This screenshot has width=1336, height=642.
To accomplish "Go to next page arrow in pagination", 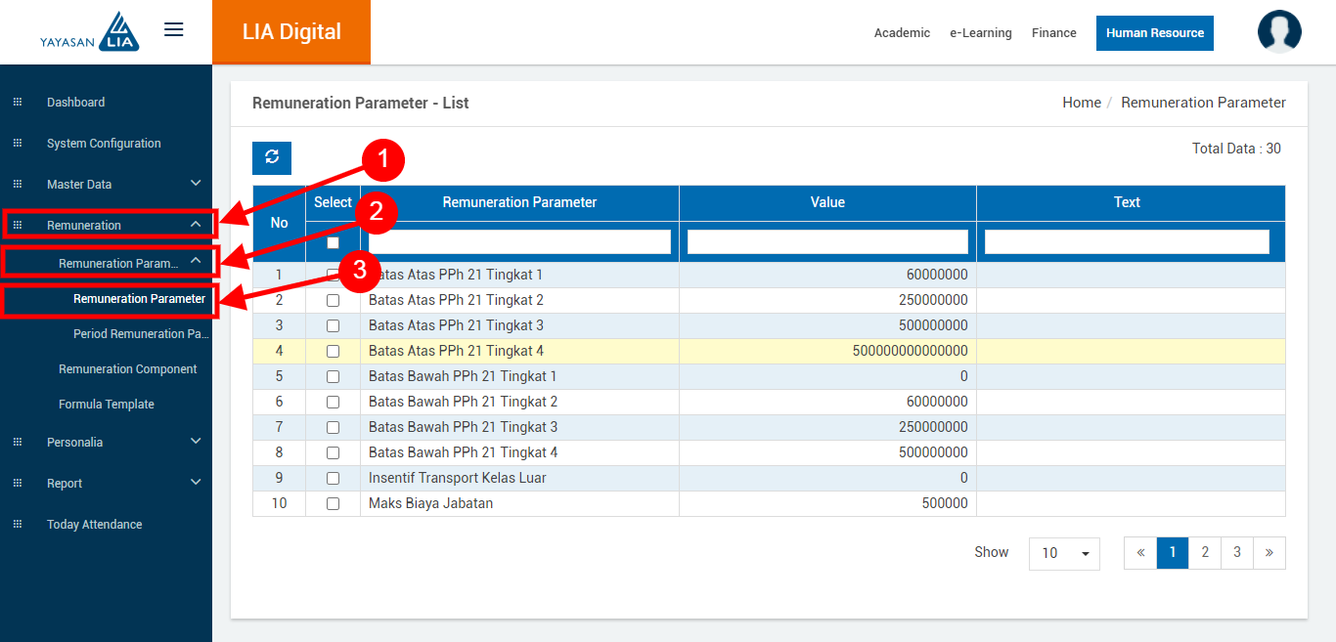I will (x=1269, y=553).
